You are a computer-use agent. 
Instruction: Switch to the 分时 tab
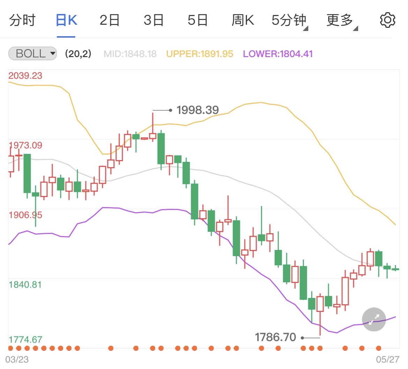[x=22, y=20]
